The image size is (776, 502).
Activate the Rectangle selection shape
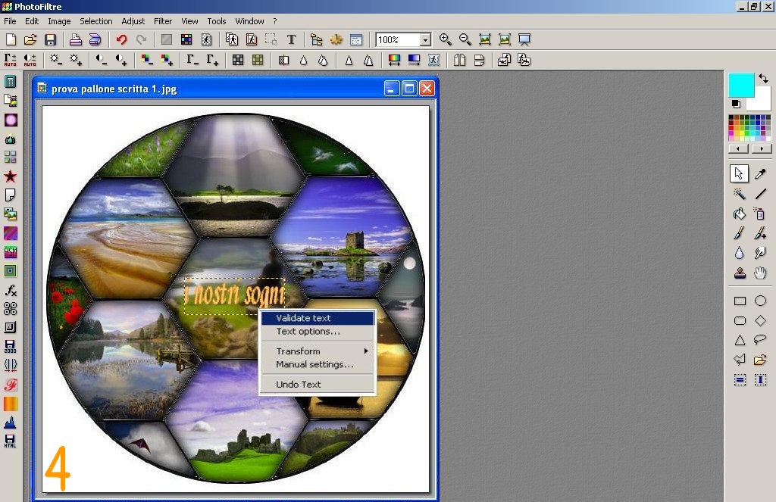740,301
